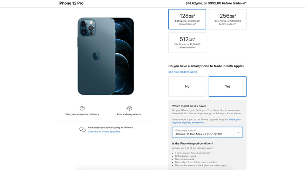Click the price summary in the header bar
Image resolution: width=305 pixels, height=170 pixels.
216,3
